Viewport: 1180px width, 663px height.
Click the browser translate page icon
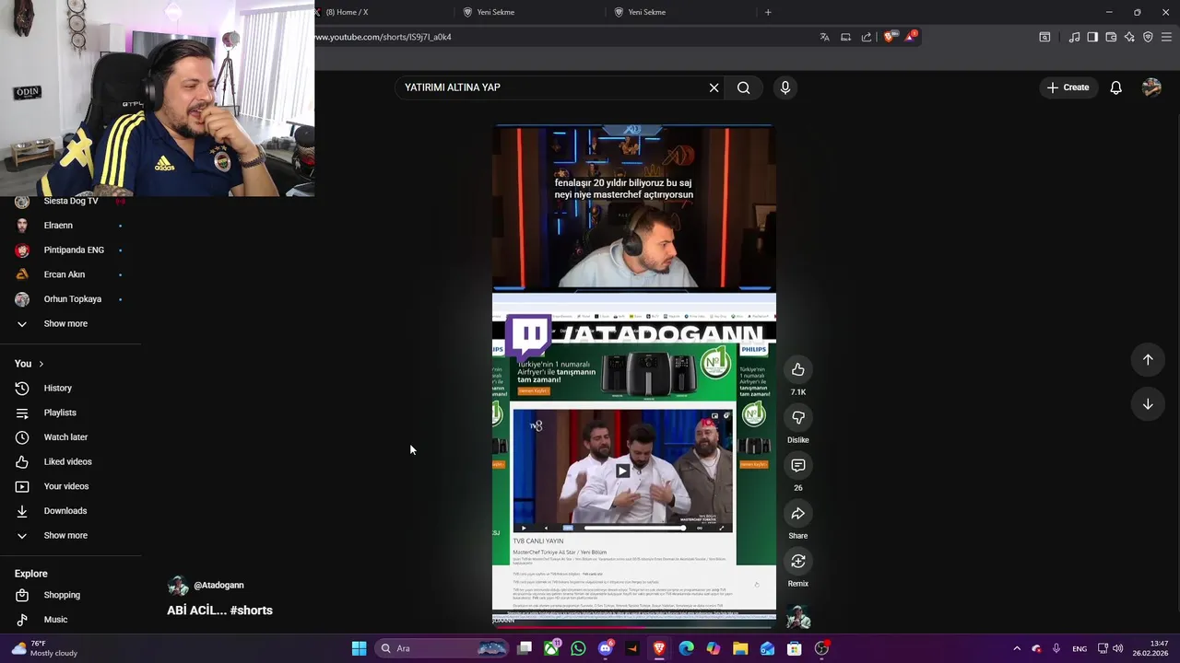[x=824, y=37]
